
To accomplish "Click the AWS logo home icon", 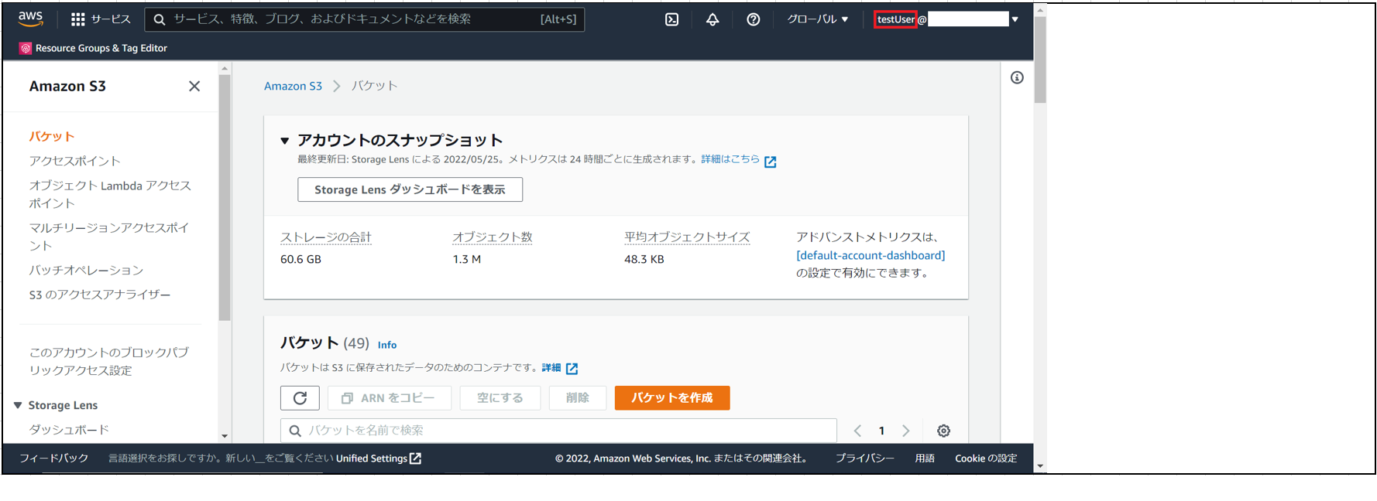I will click(31, 19).
